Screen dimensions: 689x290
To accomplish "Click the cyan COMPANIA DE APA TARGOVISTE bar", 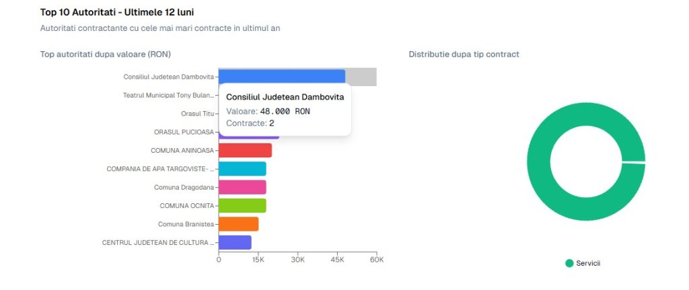I will (242, 169).
